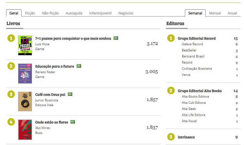This screenshot has width=244, height=145.
Task: Click rank 2 badge beside Grupo Editorial Alta Books
Action: (x=171, y=91)
